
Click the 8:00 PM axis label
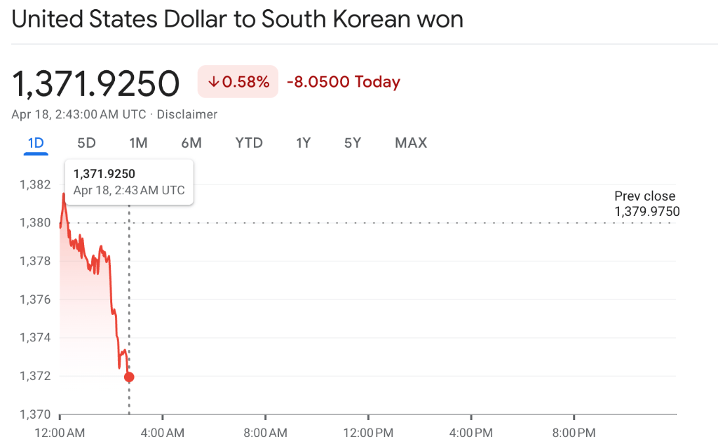click(x=574, y=433)
